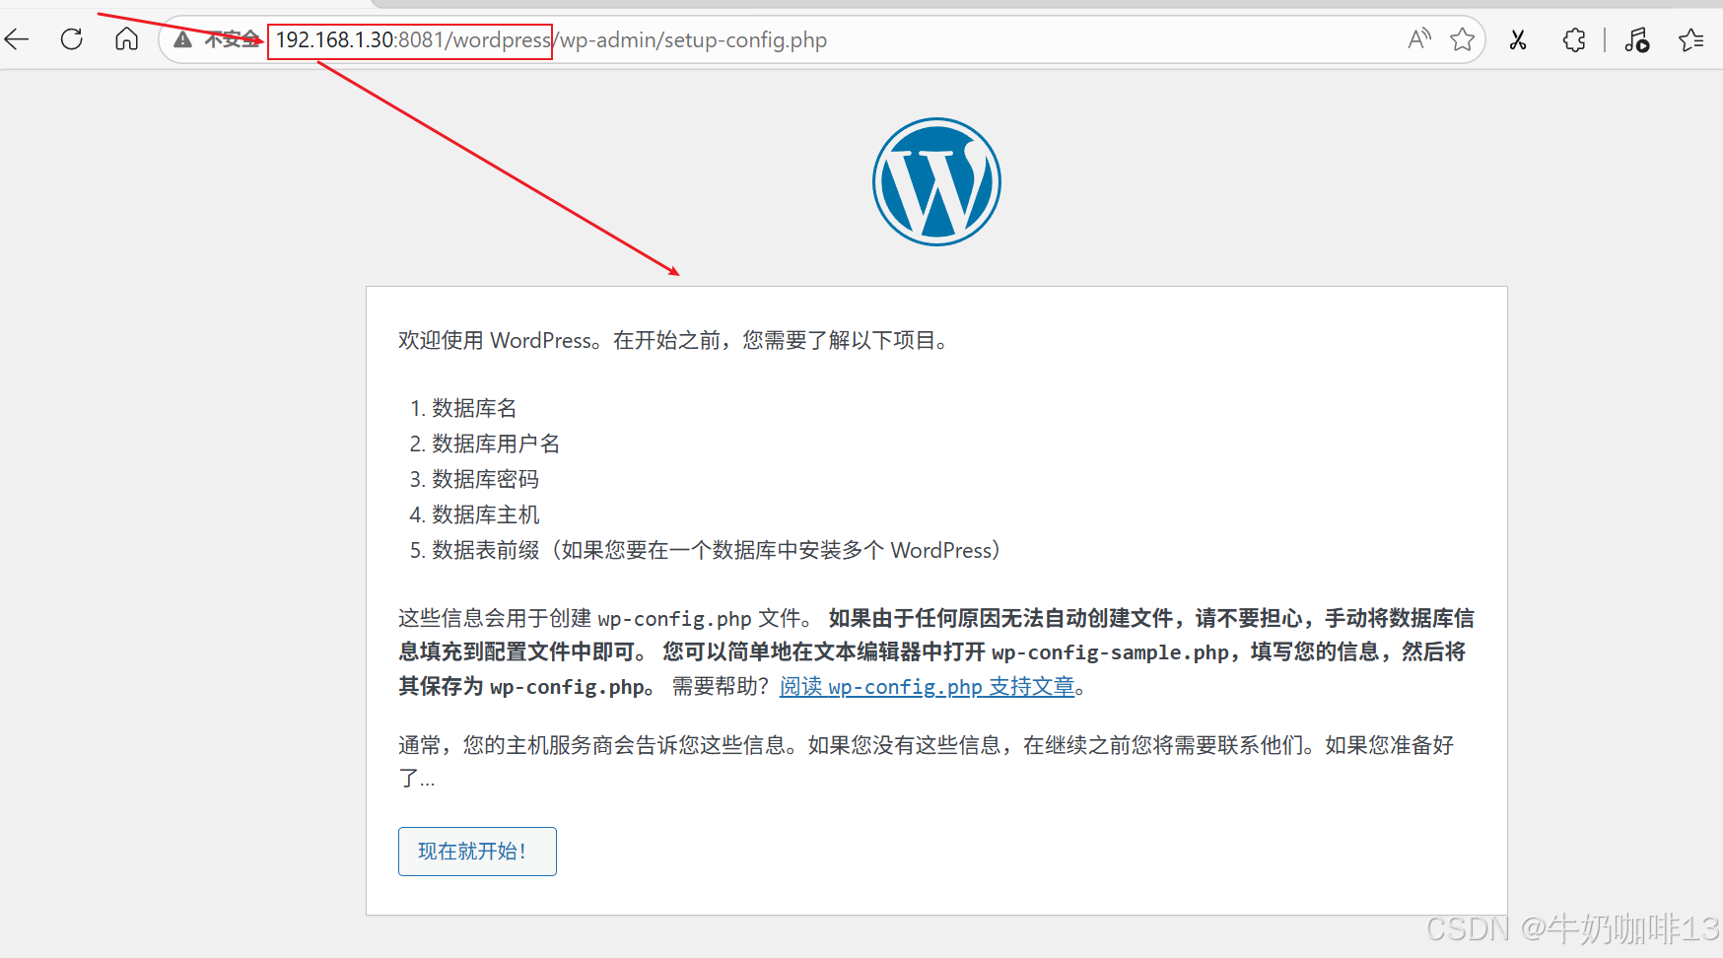The height and width of the screenshot is (958, 1723).
Task: Open the browser home page icon
Action: pyautogui.click(x=126, y=39)
